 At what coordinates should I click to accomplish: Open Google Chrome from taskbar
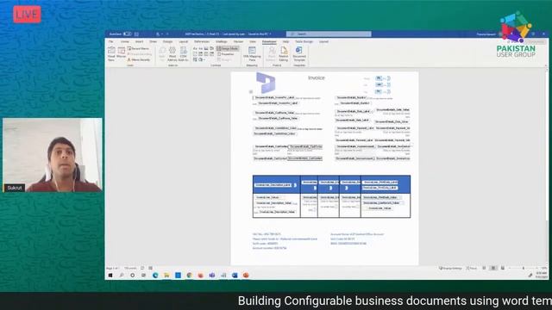pyautogui.click(x=190, y=276)
